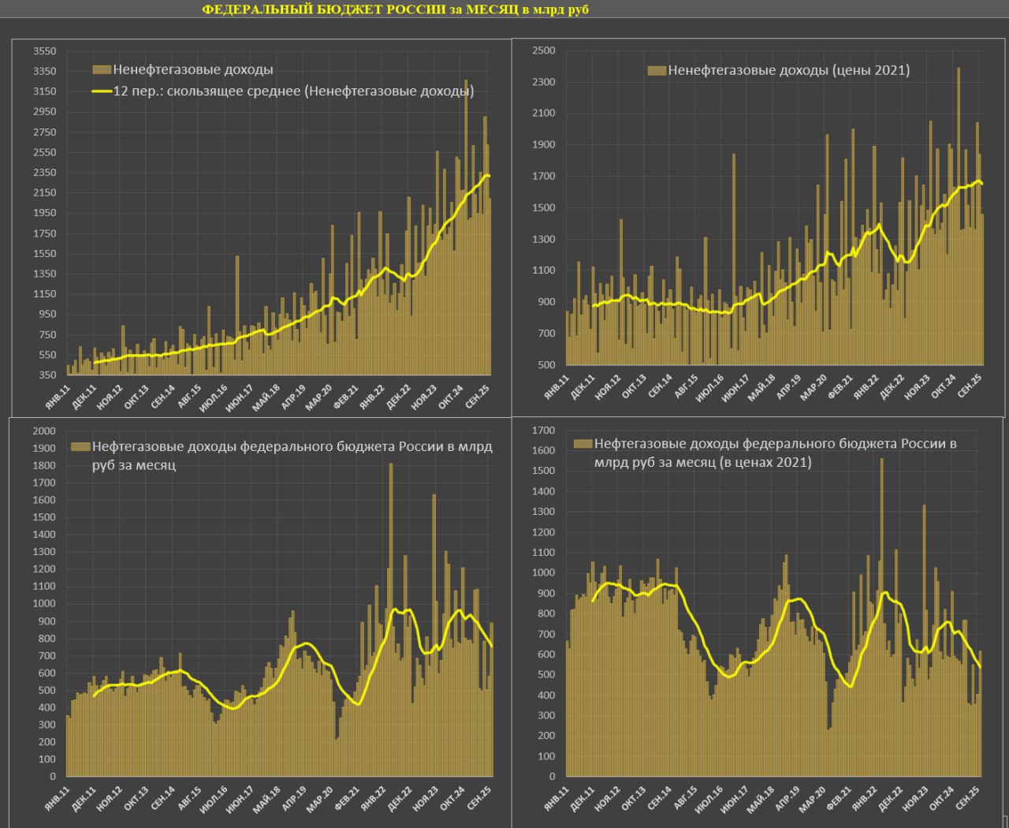Image resolution: width=1009 pixels, height=828 pixels.
Task: Click the 2500 value on the top-right axis
Action: click(x=544, y=50)
